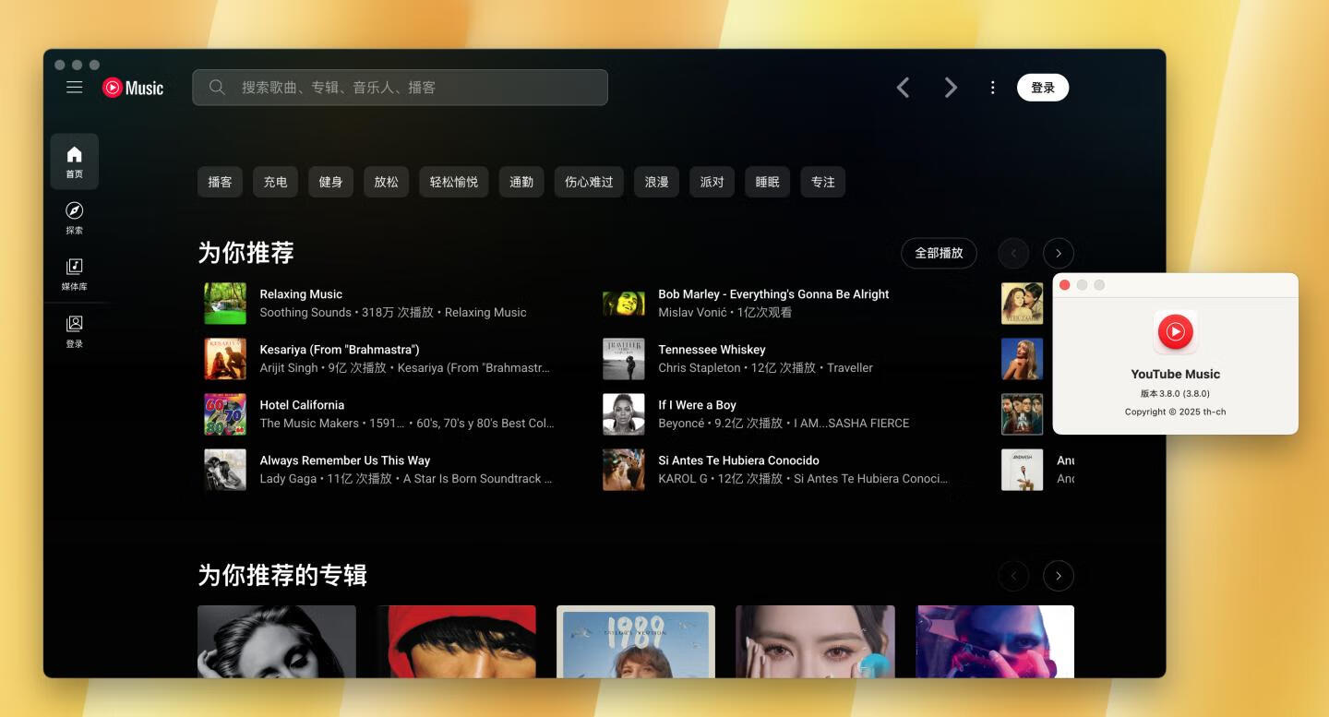Close the YouTube Music About window
Screen dimensions: 1329x717
[1064, 285]
